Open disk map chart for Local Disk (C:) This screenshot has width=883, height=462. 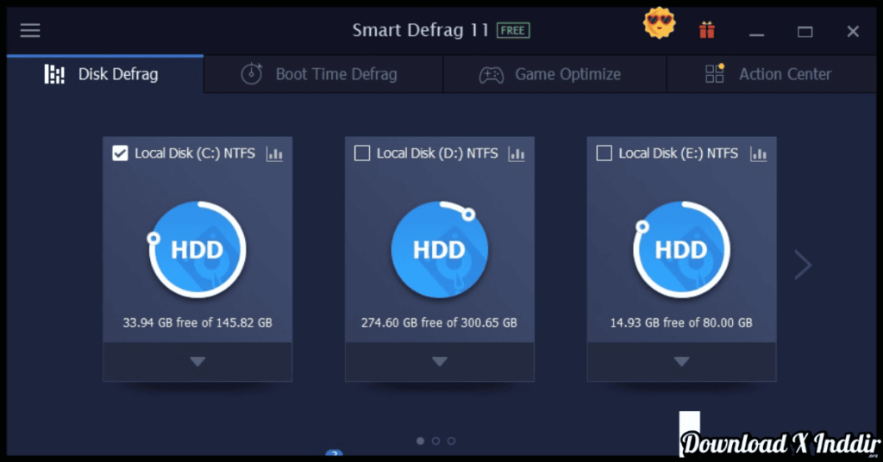pyautogui.click(x=275, y=153)
